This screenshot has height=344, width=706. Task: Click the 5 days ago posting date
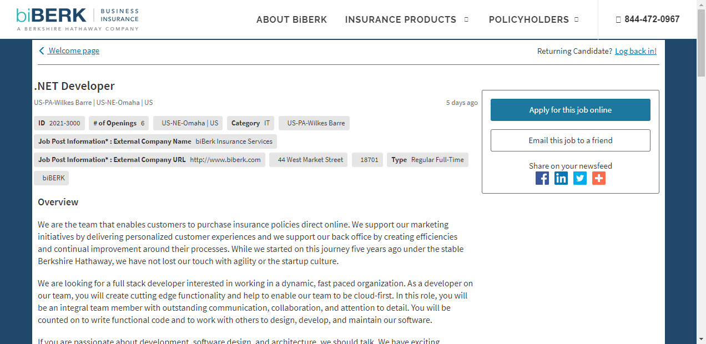[x=462, y=103]
